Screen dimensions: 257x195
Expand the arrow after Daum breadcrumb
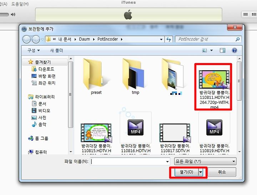pos(94,39)
